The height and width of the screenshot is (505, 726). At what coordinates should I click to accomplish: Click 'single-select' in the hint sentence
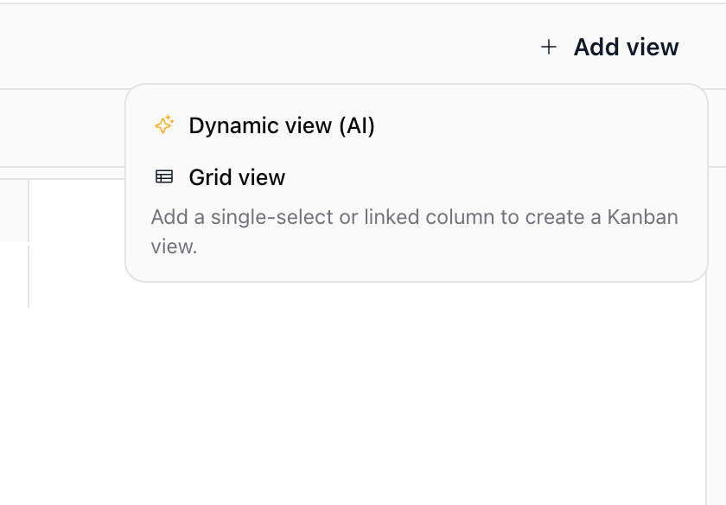271,217
